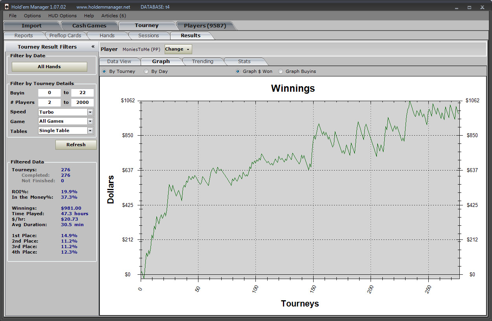This screenshot has width=492, height=321.
Task: Select the By Day radio button
Action: [146, 71]
